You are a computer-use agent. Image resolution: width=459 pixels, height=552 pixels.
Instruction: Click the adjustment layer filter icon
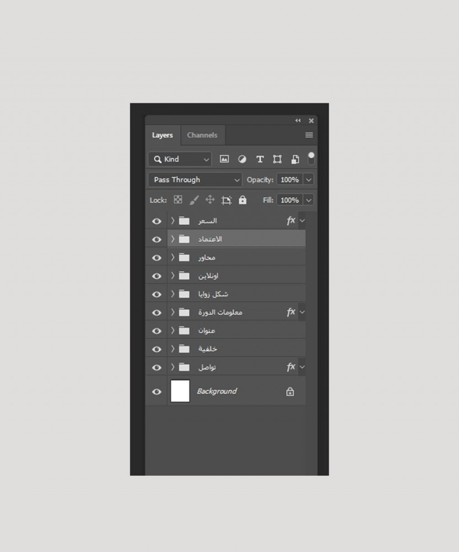coord(242,159)
